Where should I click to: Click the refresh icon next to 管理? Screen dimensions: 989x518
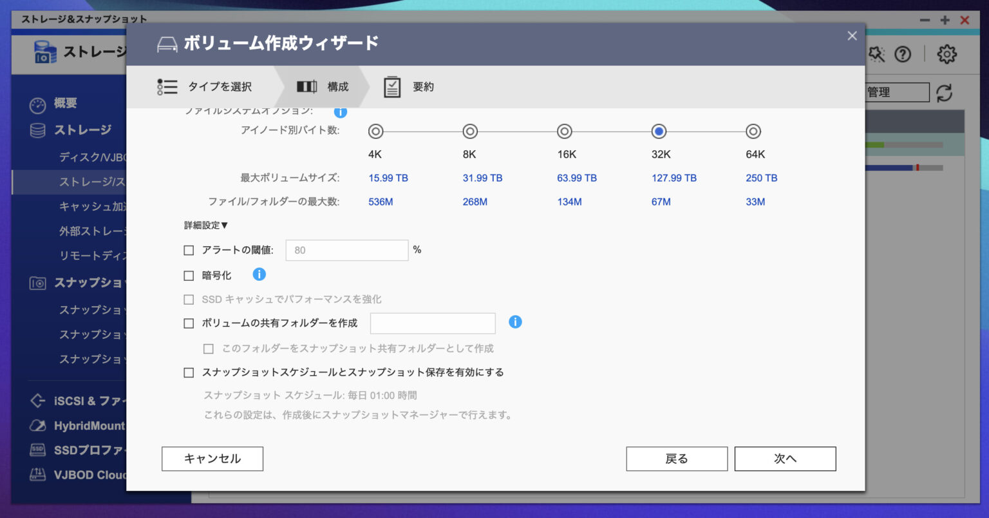point(945,93)
